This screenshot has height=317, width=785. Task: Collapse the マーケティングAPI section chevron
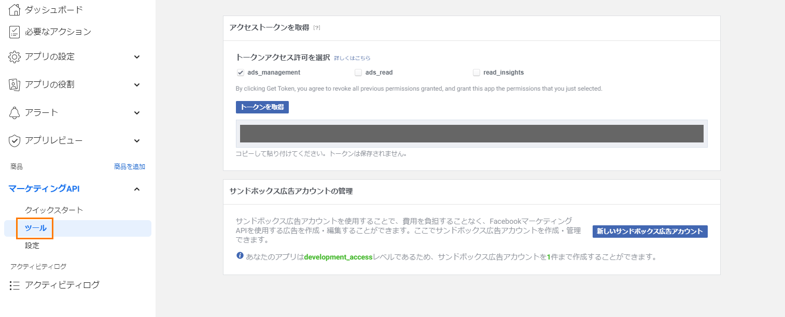coord(137,189)
